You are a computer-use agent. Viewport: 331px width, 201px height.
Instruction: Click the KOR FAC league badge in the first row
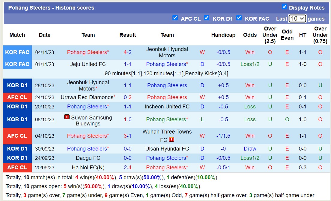coord(17,52)
